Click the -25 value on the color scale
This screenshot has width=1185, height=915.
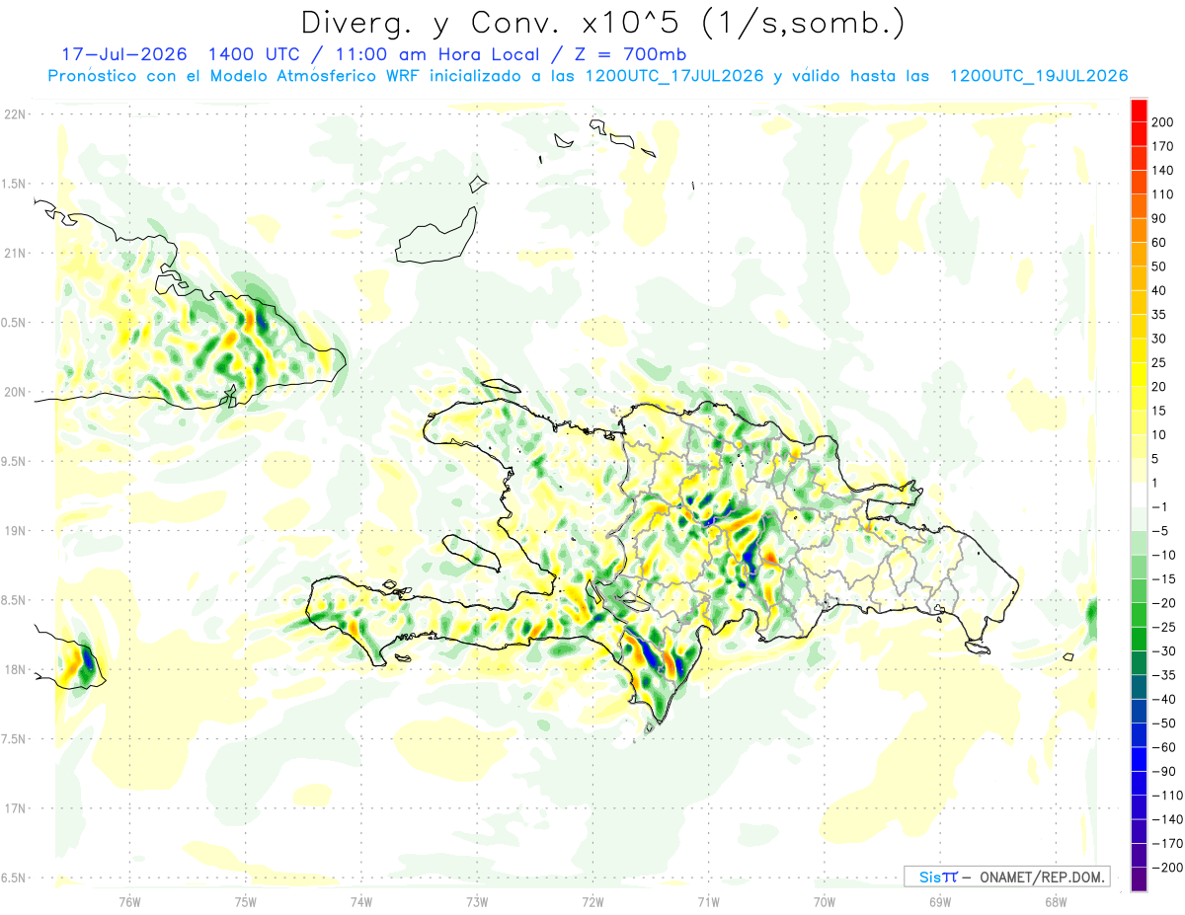(x=1164, y=627)
